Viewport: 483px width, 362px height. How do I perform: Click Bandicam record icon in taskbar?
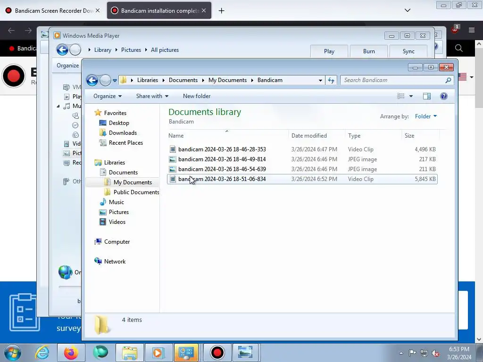217,353
